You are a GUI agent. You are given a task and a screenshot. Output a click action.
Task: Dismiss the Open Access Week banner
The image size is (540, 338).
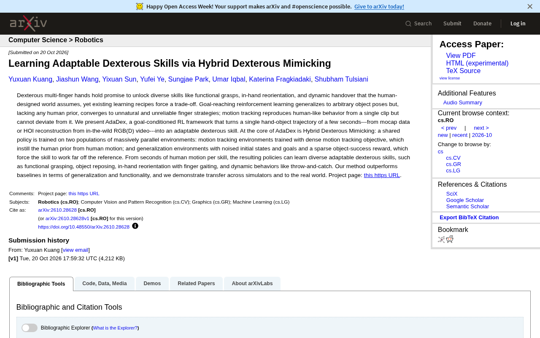click(530, 6)
